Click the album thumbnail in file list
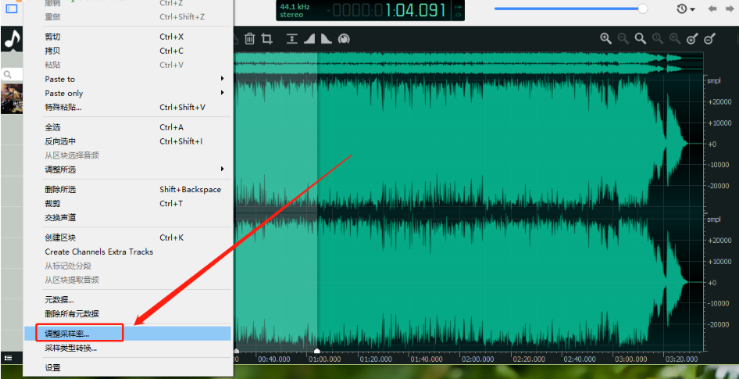The width and height of the screenshot is (739, 379). click(12, 98)
